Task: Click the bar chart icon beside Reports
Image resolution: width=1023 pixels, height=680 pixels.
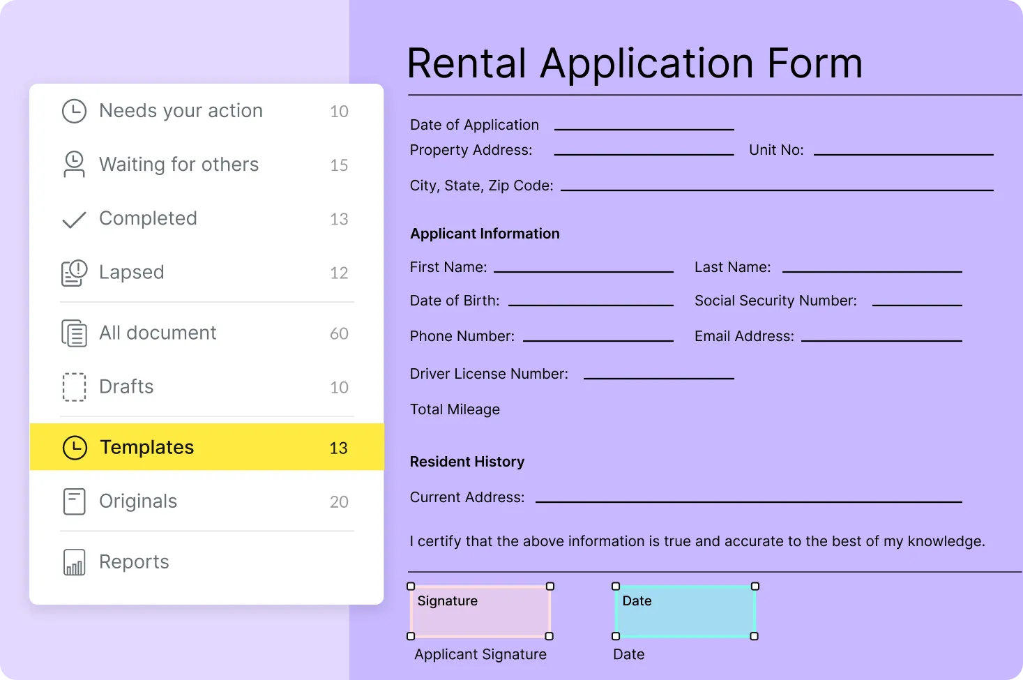Action: 74,562
